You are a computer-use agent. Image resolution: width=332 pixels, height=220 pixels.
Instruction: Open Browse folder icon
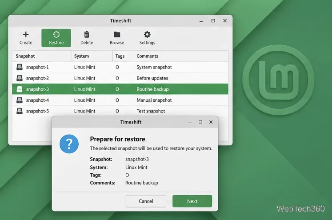pyautogui.click(x=117, y=34)
